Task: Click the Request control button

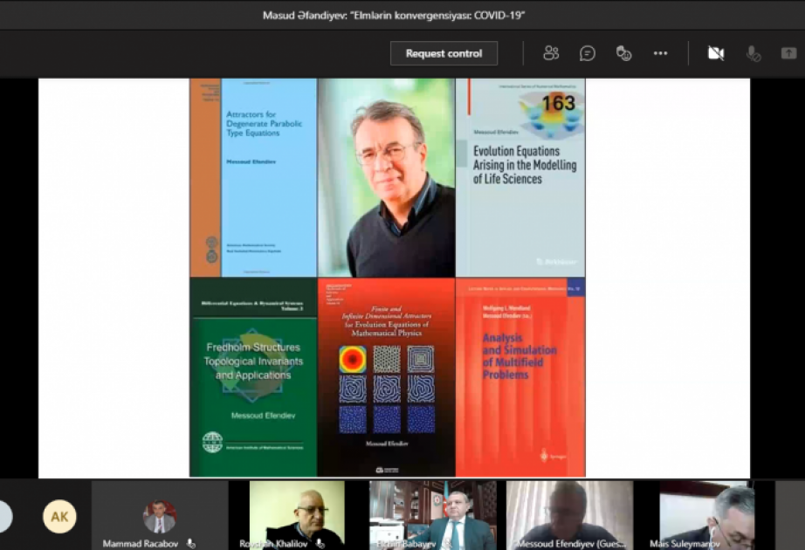Action: (x=444, y=53)
